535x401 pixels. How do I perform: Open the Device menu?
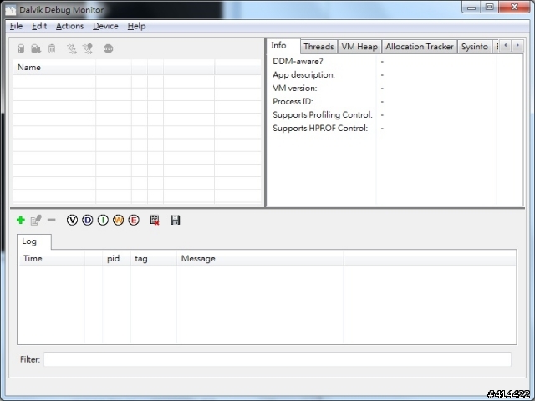(105, 26)
